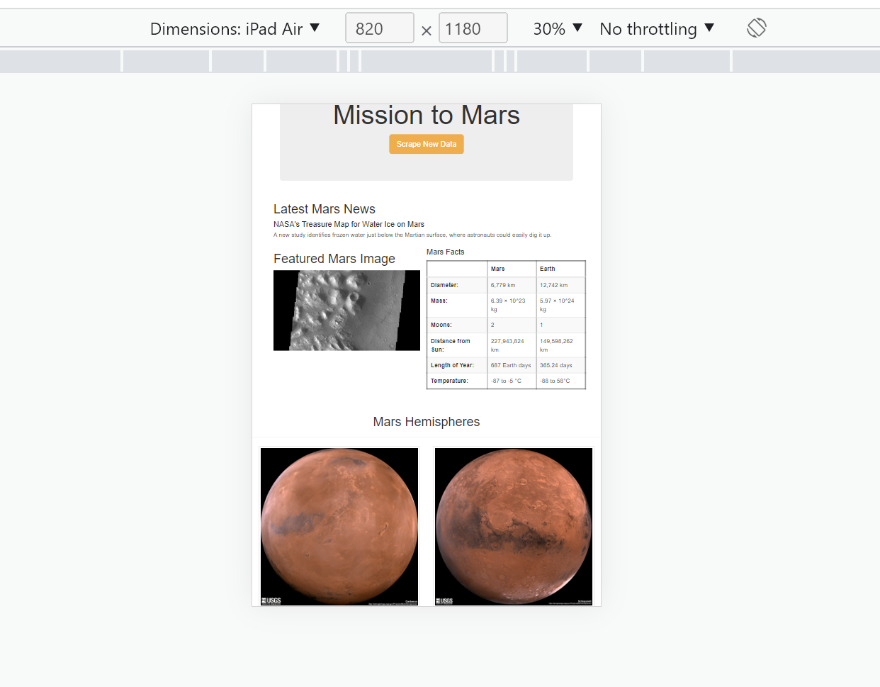880x687 pixels.
Task: Click the NASA's Treasure Map for Water Ice headline
Action: [349, 224]
